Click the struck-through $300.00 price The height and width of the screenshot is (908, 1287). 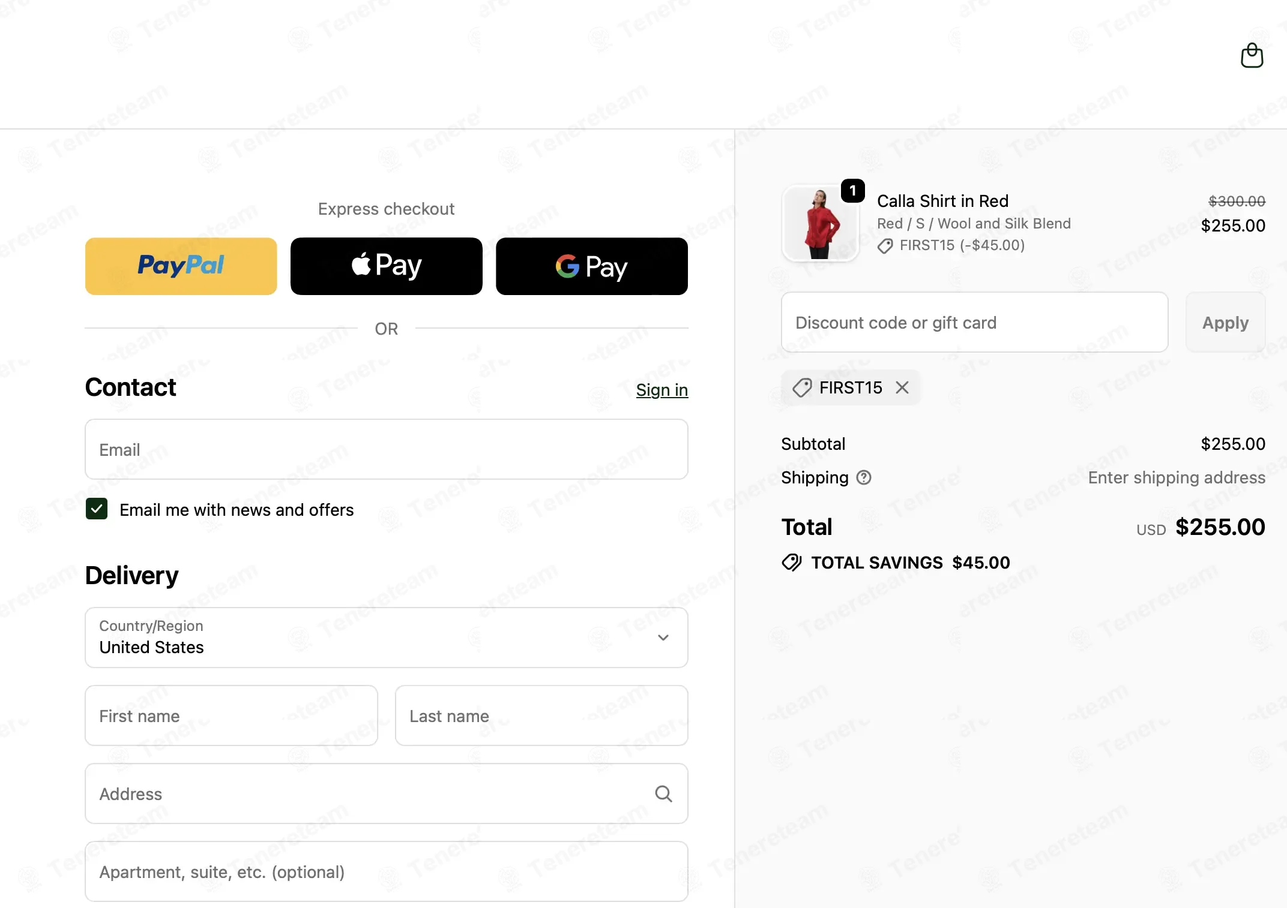coord(1237,201)
